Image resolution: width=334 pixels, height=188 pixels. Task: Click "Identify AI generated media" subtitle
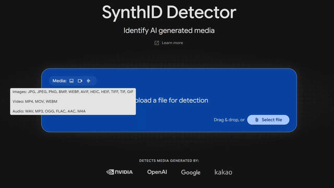click(169, 31)
